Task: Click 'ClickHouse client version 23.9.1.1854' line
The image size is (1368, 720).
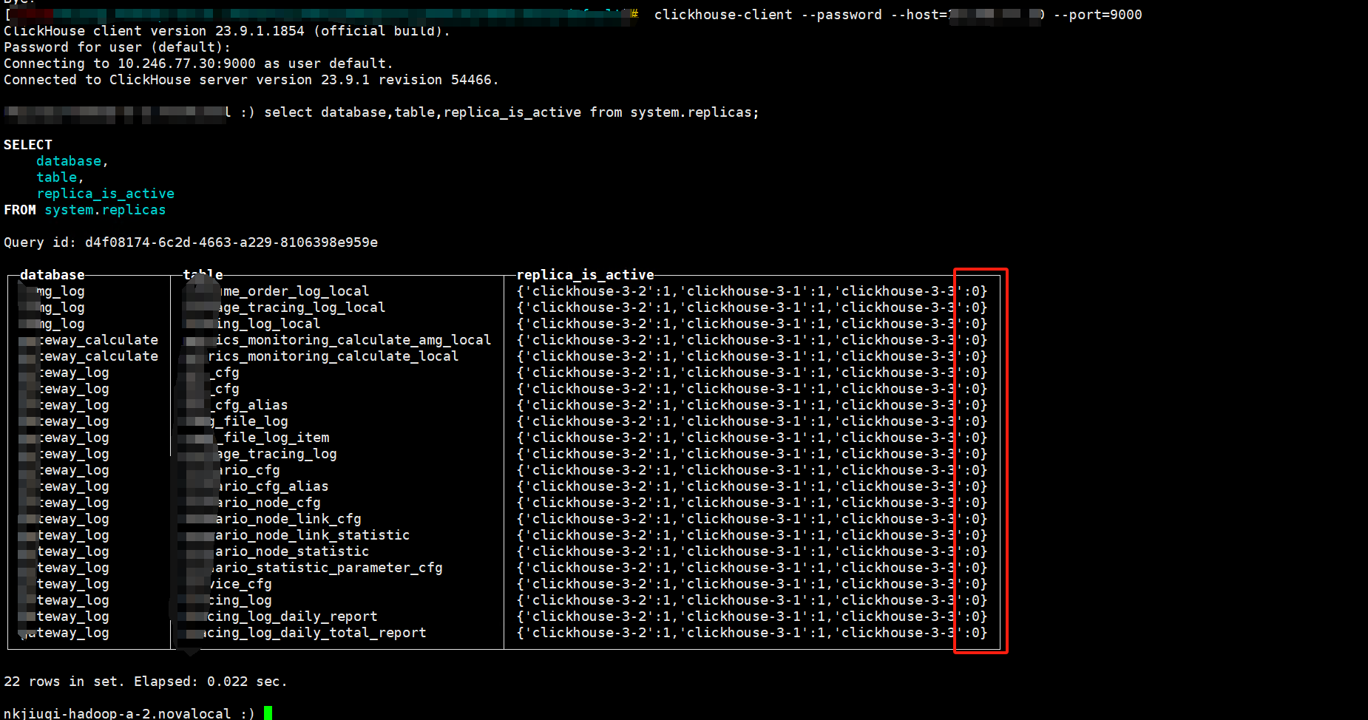Action: [227, 31]
